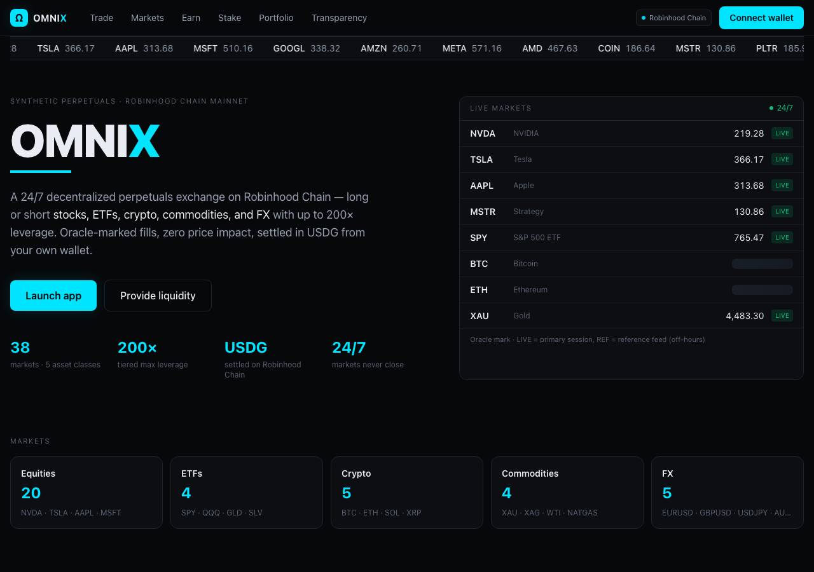The width and height of the screenshot is (814, 572).
Task: Open the Crypto market category card
Action: [407, 493]
